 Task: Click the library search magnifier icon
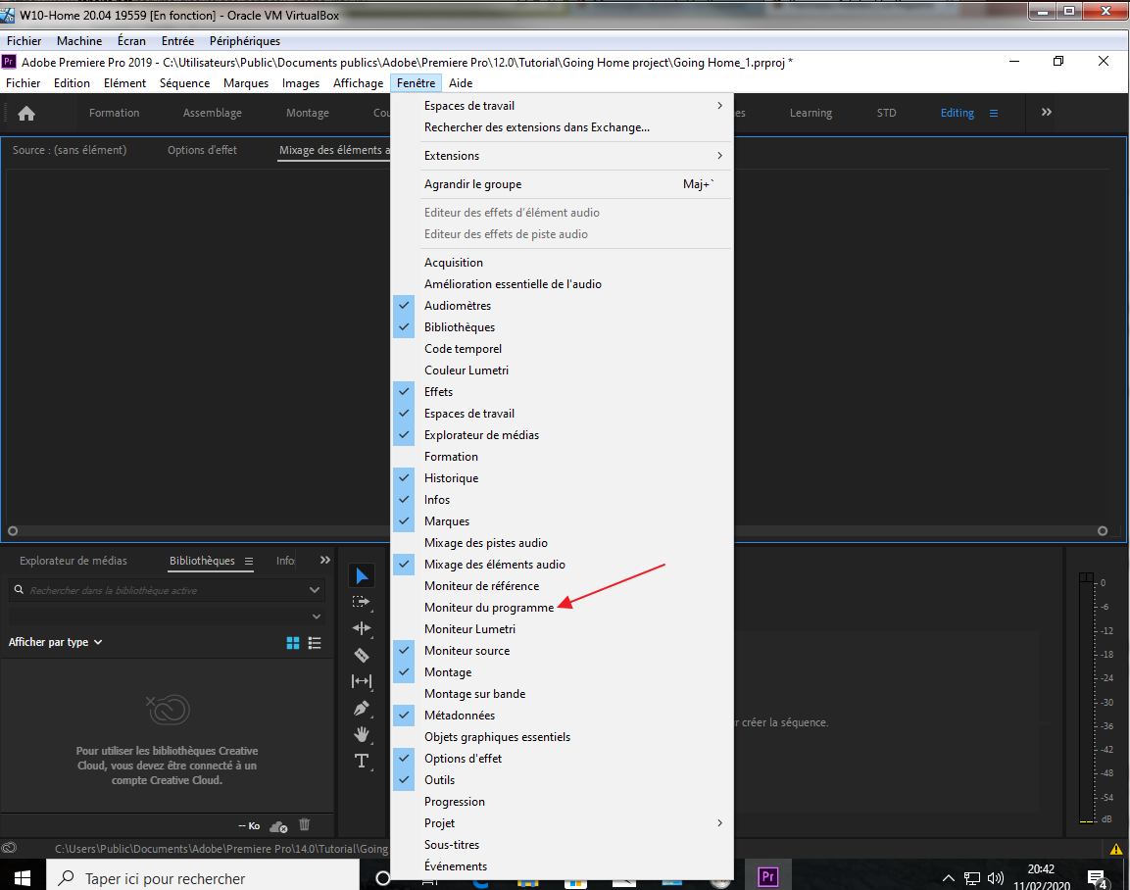pyautogui.click(x=19, y=590)
